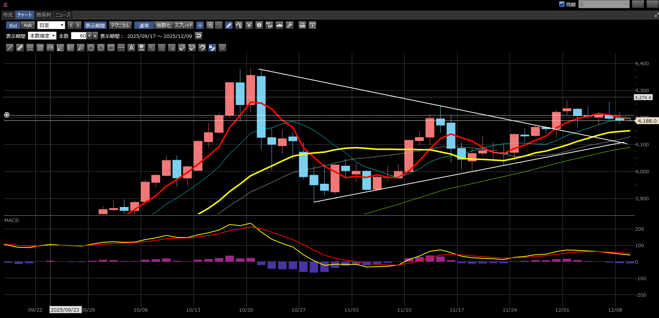659x318 pixels.
Task: Select the text annotation 'A' tool
Action: pyautogui.click(x=131, y=48)
